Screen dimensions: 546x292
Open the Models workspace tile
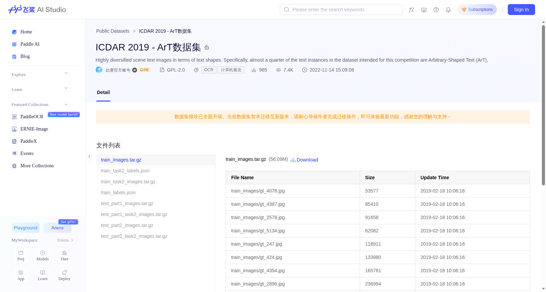[x=43, y=256]
